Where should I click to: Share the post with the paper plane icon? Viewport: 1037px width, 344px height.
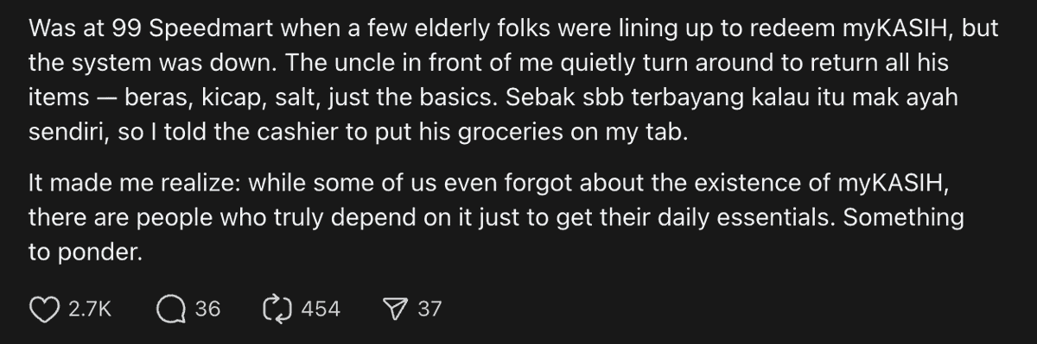click(x=397, y=308)
